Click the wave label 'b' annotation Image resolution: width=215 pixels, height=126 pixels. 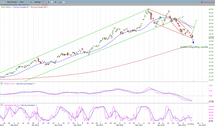(169, 11)
